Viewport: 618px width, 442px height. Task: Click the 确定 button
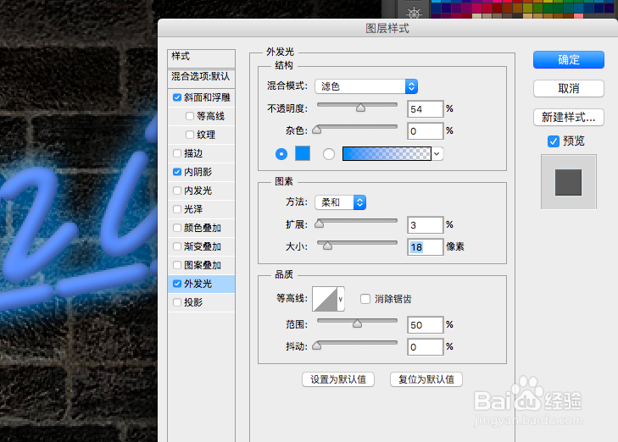coord(568,60)
